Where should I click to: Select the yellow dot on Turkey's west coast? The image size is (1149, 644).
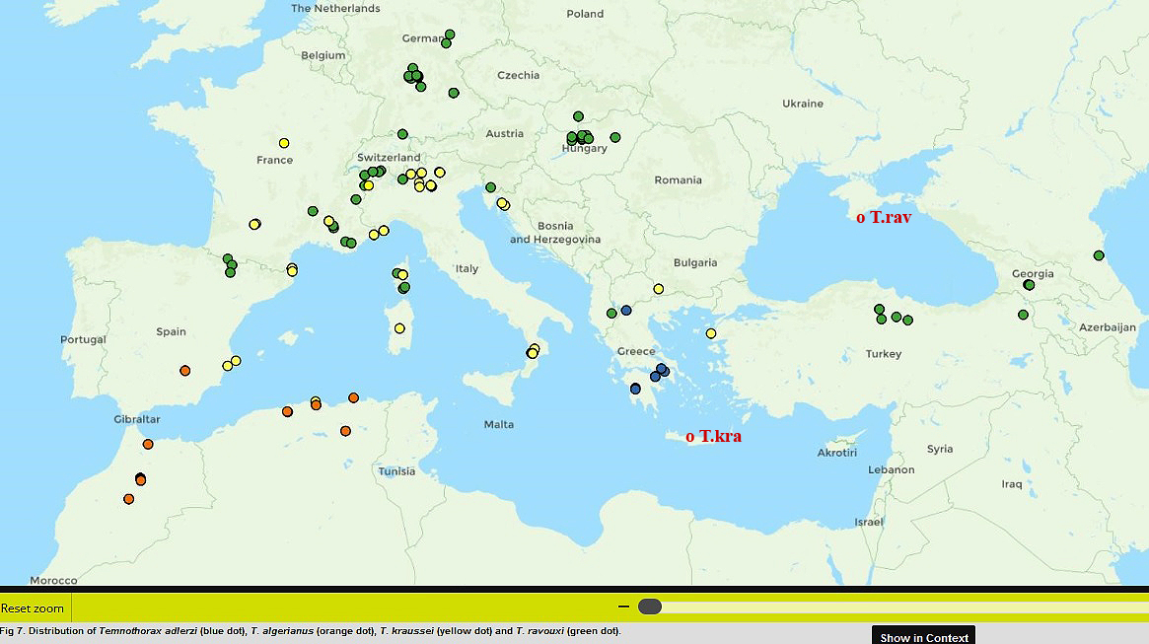click(x=711, y=333)
